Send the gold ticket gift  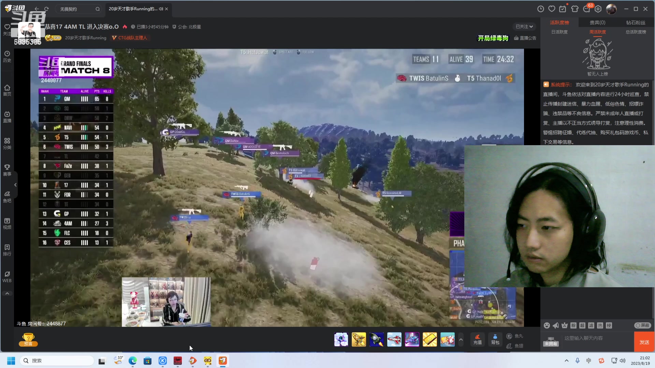pyautogui.click(x=430, y=339)
